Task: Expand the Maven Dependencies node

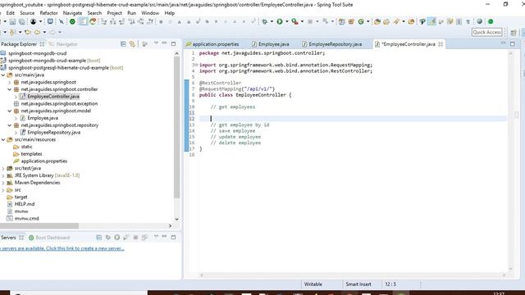Action: point(3,183)
